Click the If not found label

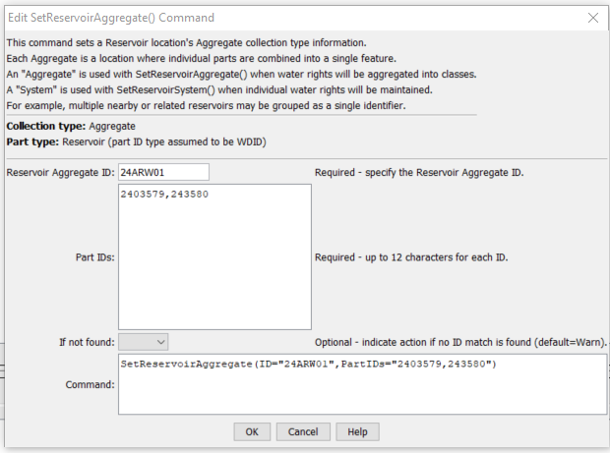[x=87, y=342]
